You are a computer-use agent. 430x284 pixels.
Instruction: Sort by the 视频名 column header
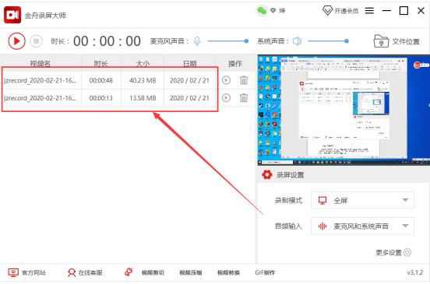(x=41, y=64)
